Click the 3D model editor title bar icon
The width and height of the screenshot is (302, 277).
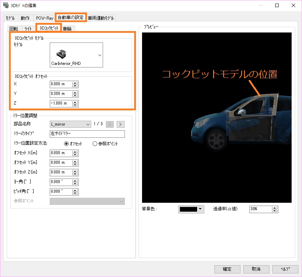click(6, 6)
